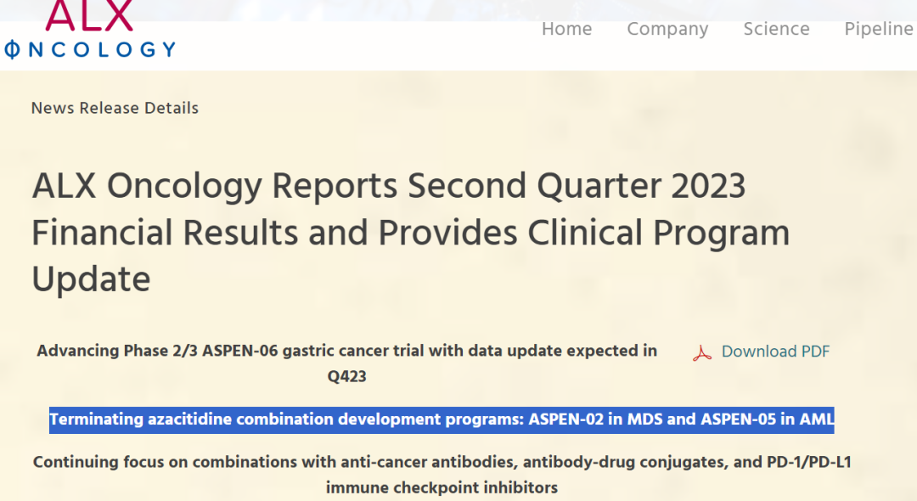
Task: Click the ALX Oncology logo
Action: (89, 32)
